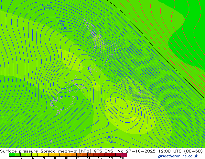This screenshot has height=159, width=205.
Task: Click the 998 isobar label
Action: [x=64, y=28]
